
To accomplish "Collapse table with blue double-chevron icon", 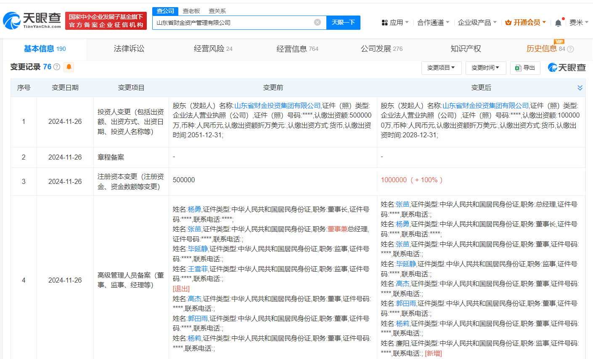I will [580, 88].
